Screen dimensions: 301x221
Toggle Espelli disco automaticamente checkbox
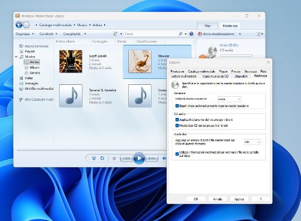coord(177,106)
